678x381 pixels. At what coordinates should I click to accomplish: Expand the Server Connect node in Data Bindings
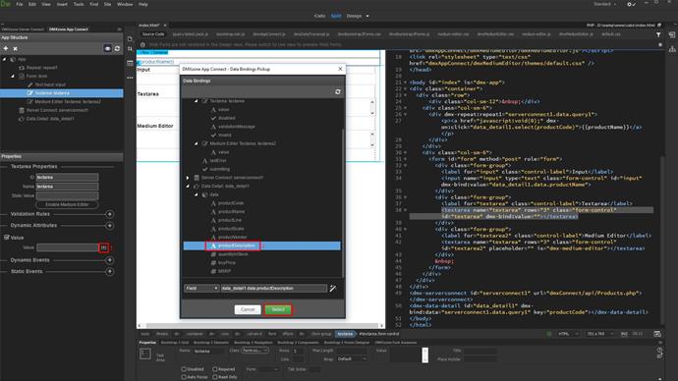(x=188, y=178)
